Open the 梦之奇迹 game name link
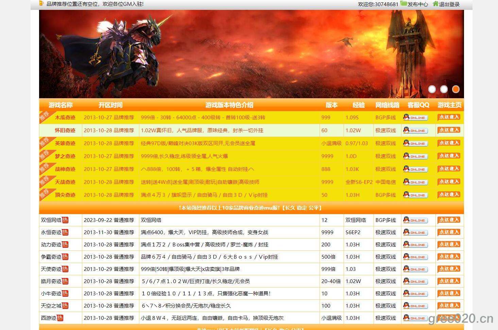The width and height of the screenshot is (498, 330). click(65, 156)
